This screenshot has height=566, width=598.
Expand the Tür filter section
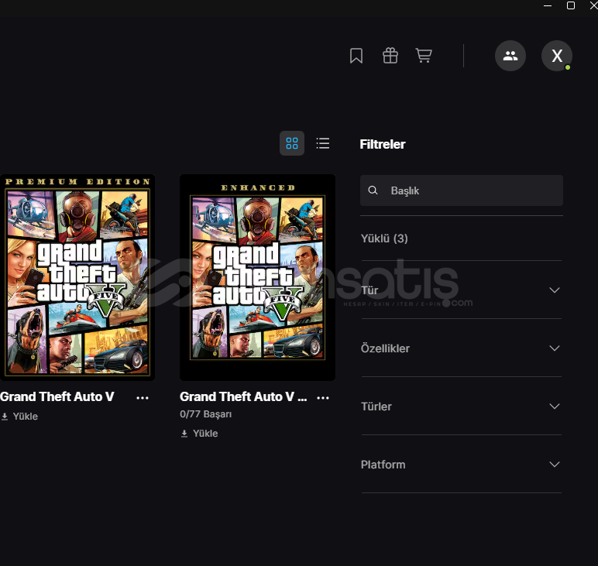[x=554, y=290]
